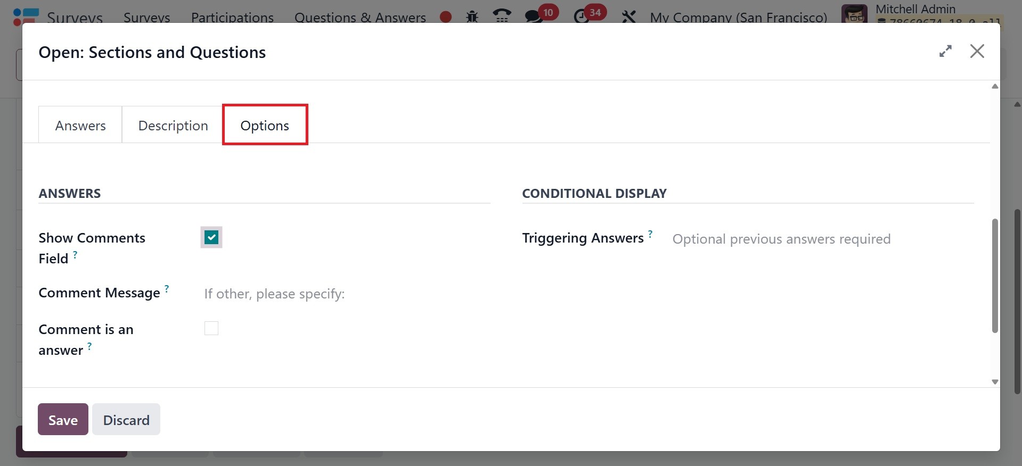1022x466 pixels.
Task: Click Mitchell Admin user avatar
Action: click(854, 14)
